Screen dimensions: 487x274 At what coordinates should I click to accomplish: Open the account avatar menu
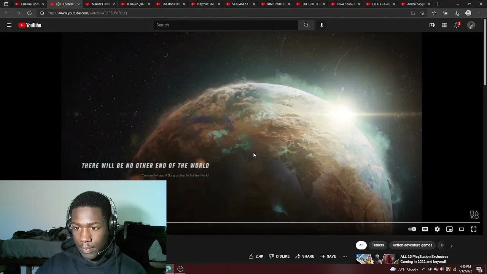tap(471, 25)
